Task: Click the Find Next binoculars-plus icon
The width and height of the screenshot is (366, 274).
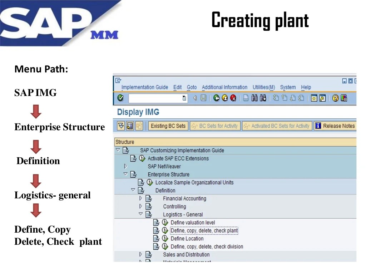Action: tap(263, 98)
